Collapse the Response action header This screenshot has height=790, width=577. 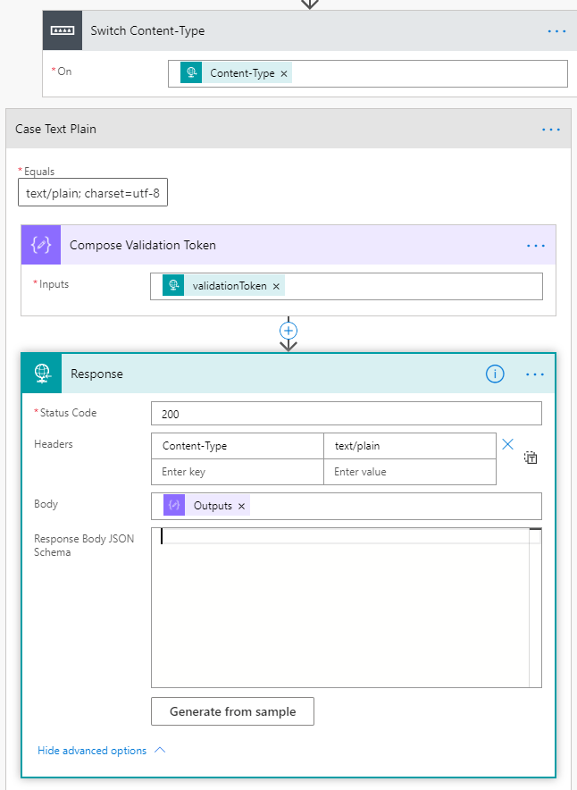click(268, 374)
